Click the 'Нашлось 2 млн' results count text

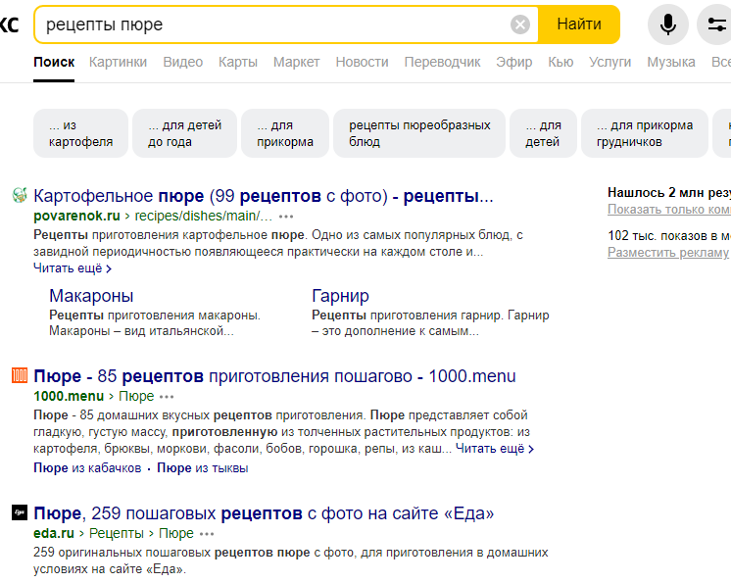click(x=669, y=192)
